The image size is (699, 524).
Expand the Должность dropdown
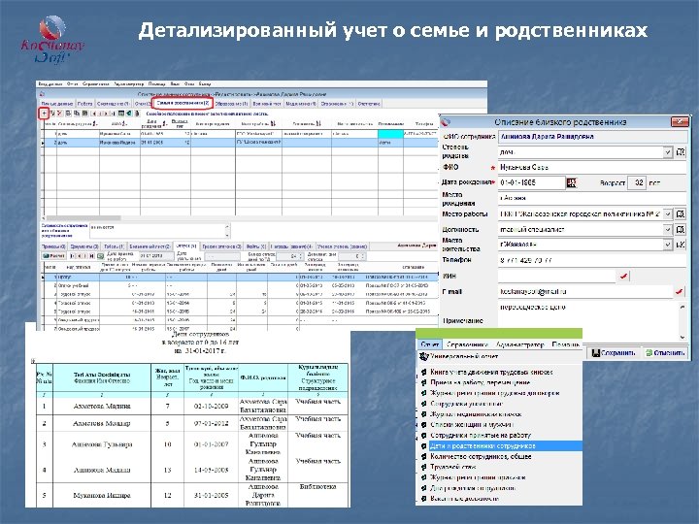click(x=667, y=229)
